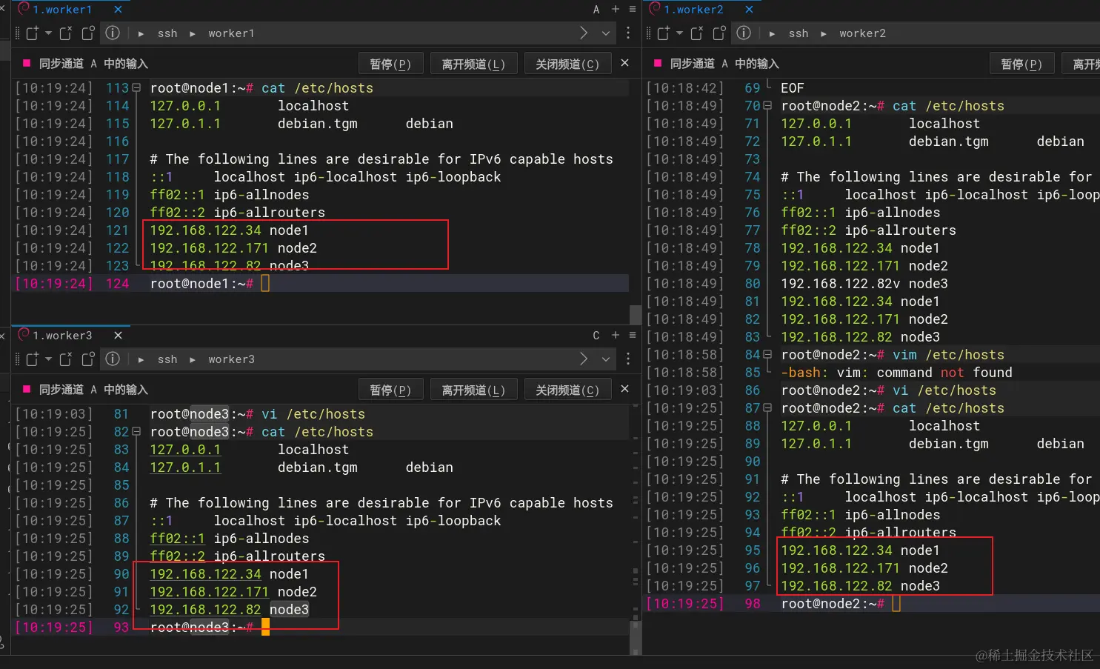Click the new session icon in worker1 toolbar
The image size is (1100, 669).
pos(32,33)
